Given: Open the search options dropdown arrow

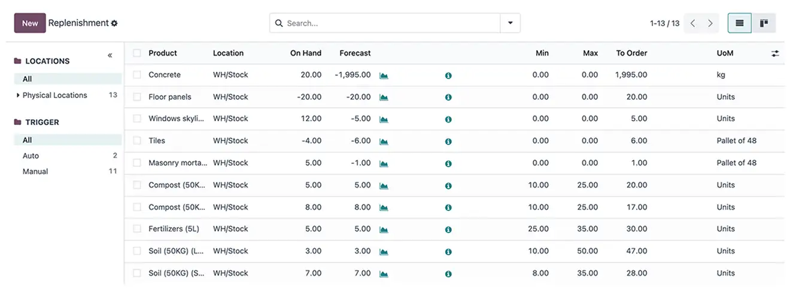Looking at the screenshot, I should [510, 23].
